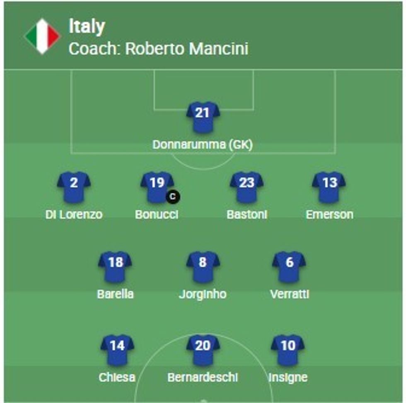The height and width of the screenshot is (403, 406).
Task: Select Barella's number 18 shirt
Action: pos(115,266)
